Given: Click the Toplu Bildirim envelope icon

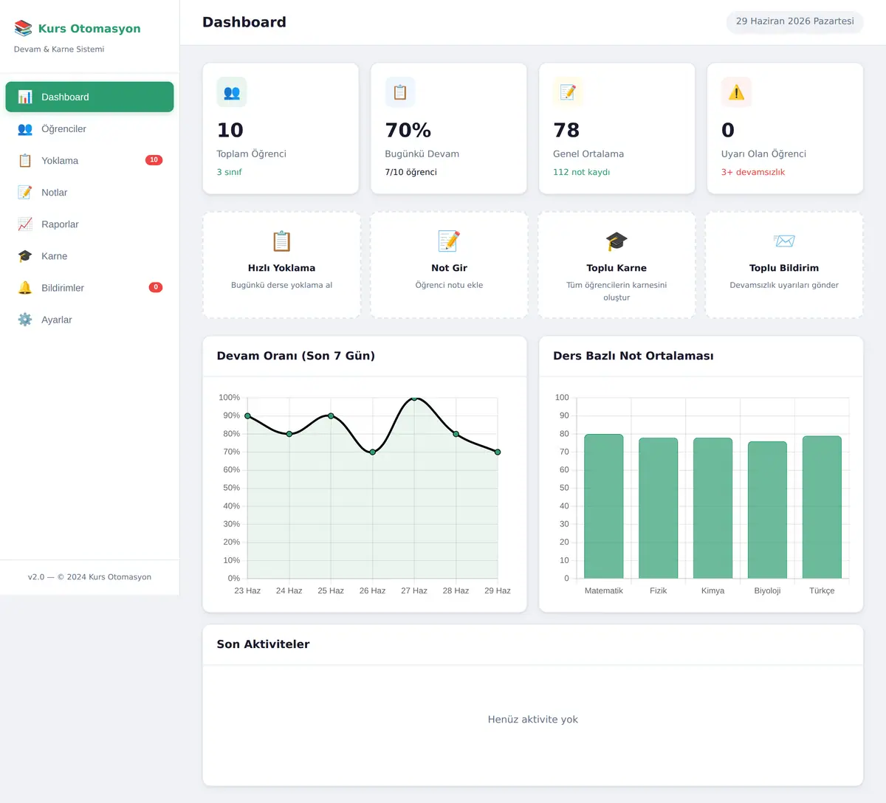Looking at the screenshot, I should tap(784, 241).
